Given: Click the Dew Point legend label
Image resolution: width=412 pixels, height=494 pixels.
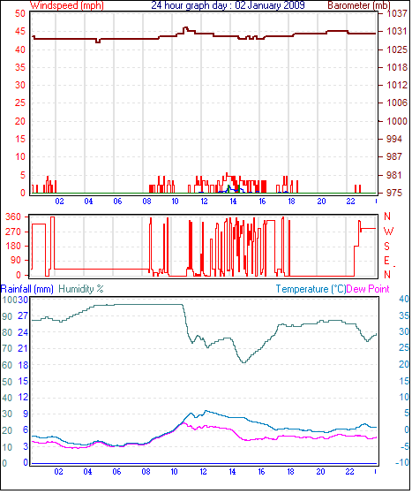Looking at the screenshot, I should pyautogui.click(x=368, y=289).
